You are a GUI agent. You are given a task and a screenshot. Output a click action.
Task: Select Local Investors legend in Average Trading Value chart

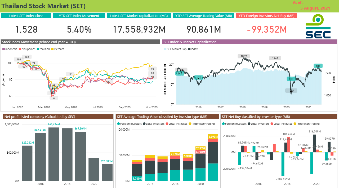[x=154, y=124]
